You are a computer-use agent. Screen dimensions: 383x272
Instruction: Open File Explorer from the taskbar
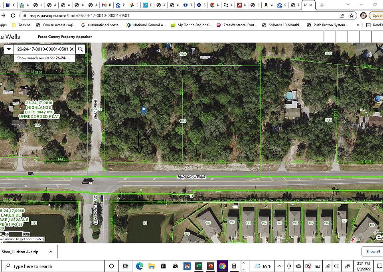(x=152, y=266)
